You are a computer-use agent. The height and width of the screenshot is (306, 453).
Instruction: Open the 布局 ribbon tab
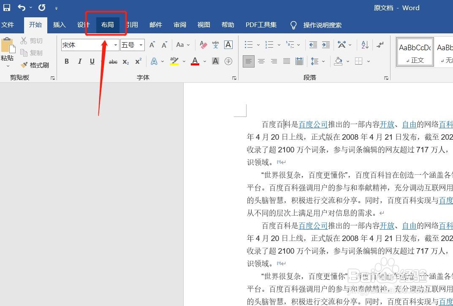(108, 25)
